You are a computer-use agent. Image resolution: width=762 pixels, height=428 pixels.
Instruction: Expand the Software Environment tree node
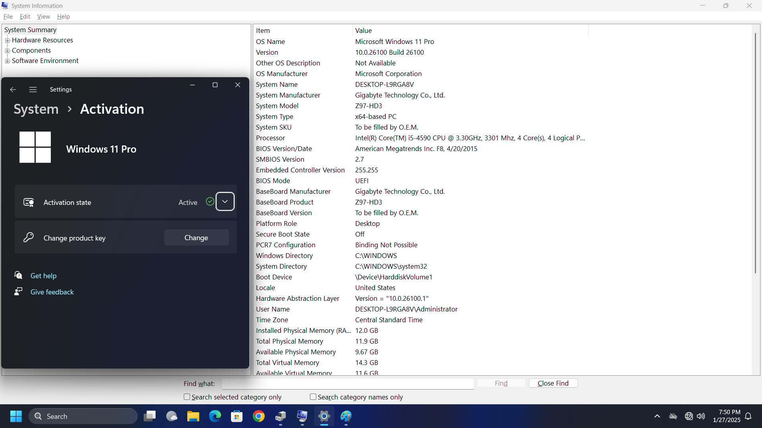pos(7,61)
